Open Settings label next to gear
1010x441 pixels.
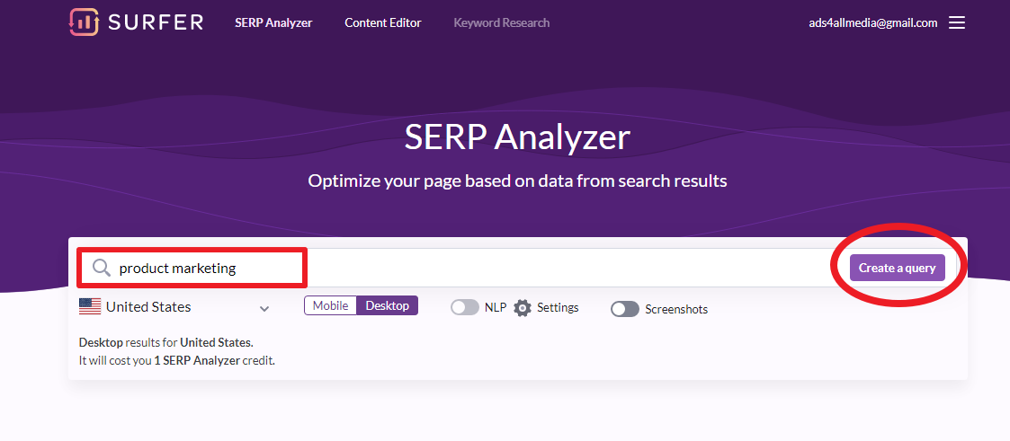558,308
